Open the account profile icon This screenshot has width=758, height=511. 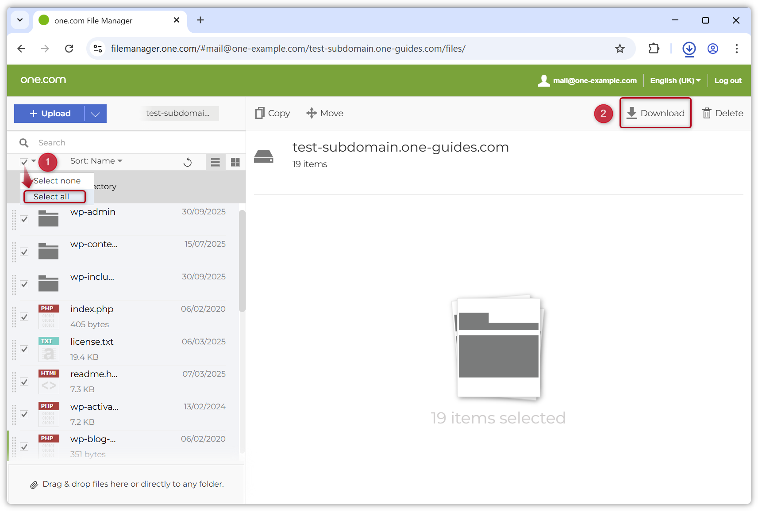point(712,49)
